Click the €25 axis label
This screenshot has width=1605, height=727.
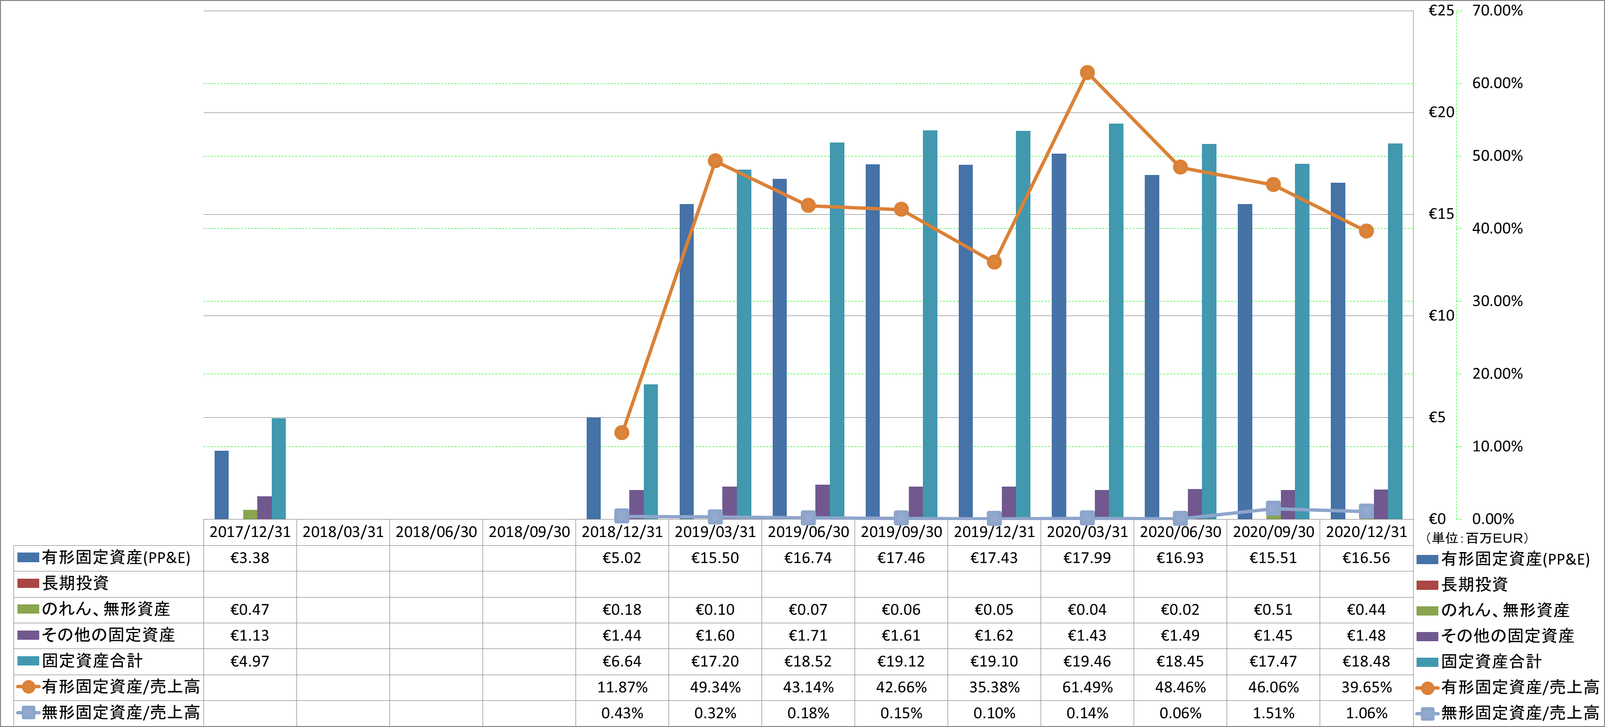(x=1440, y=11)
